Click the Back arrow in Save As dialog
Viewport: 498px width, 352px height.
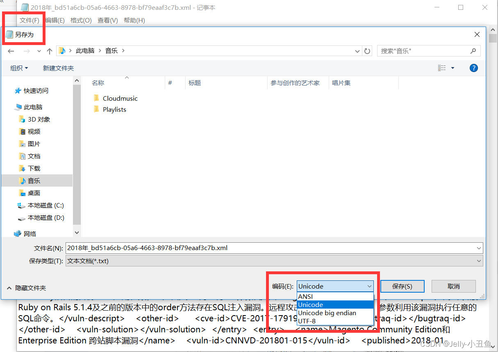click(x=11, y=51)
